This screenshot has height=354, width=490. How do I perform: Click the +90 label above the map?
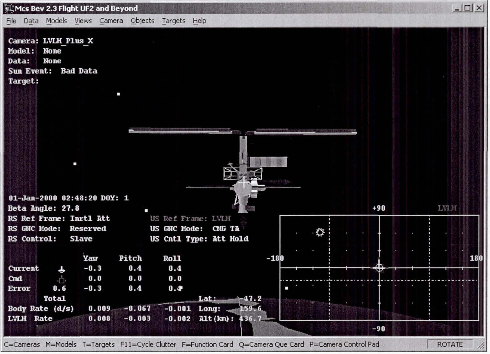tap(379, 208)
